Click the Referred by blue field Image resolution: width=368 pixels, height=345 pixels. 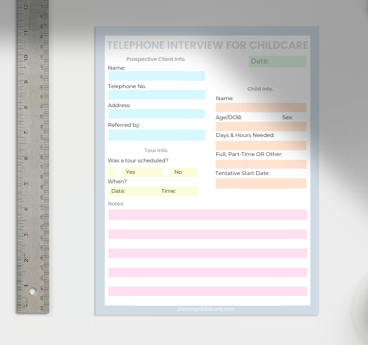[157, 135]
